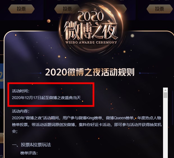Click the 年度热点人物 text in rules
This screenshot has width=174, height=158.
click(149, 118)
